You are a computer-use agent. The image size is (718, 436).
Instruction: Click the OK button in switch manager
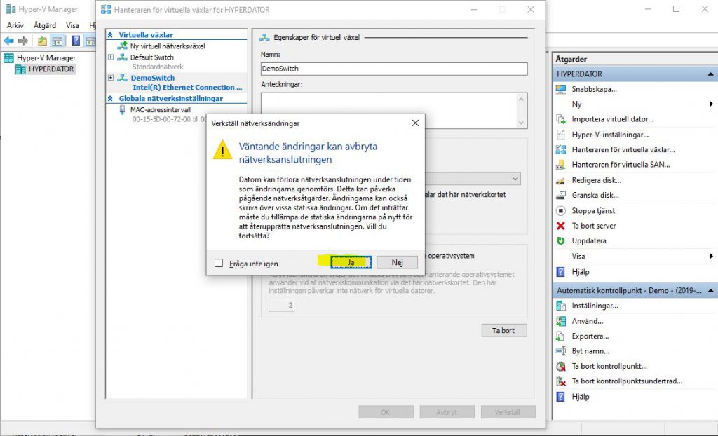(x=386, y=412)
